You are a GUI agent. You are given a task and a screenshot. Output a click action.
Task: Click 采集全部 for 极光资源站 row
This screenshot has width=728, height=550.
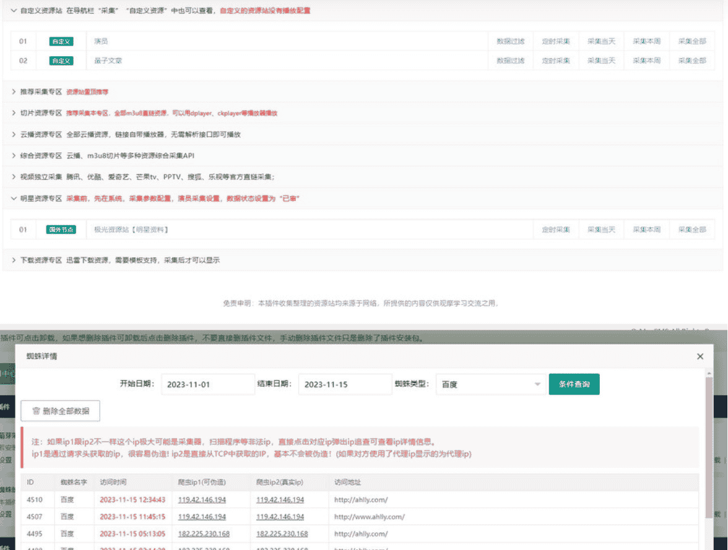pos(691,230)
